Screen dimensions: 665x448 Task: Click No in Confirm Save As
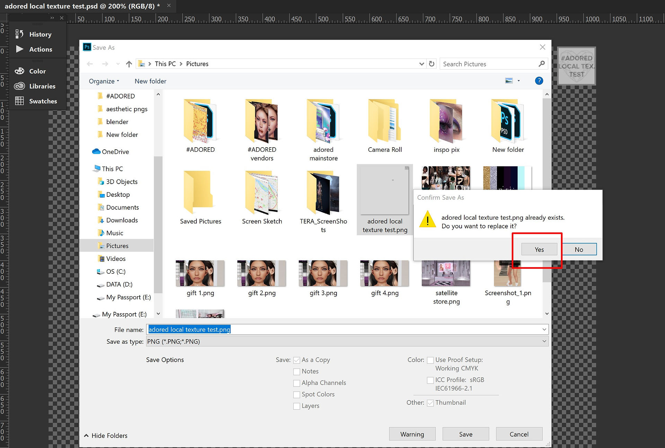pos(579,249)
